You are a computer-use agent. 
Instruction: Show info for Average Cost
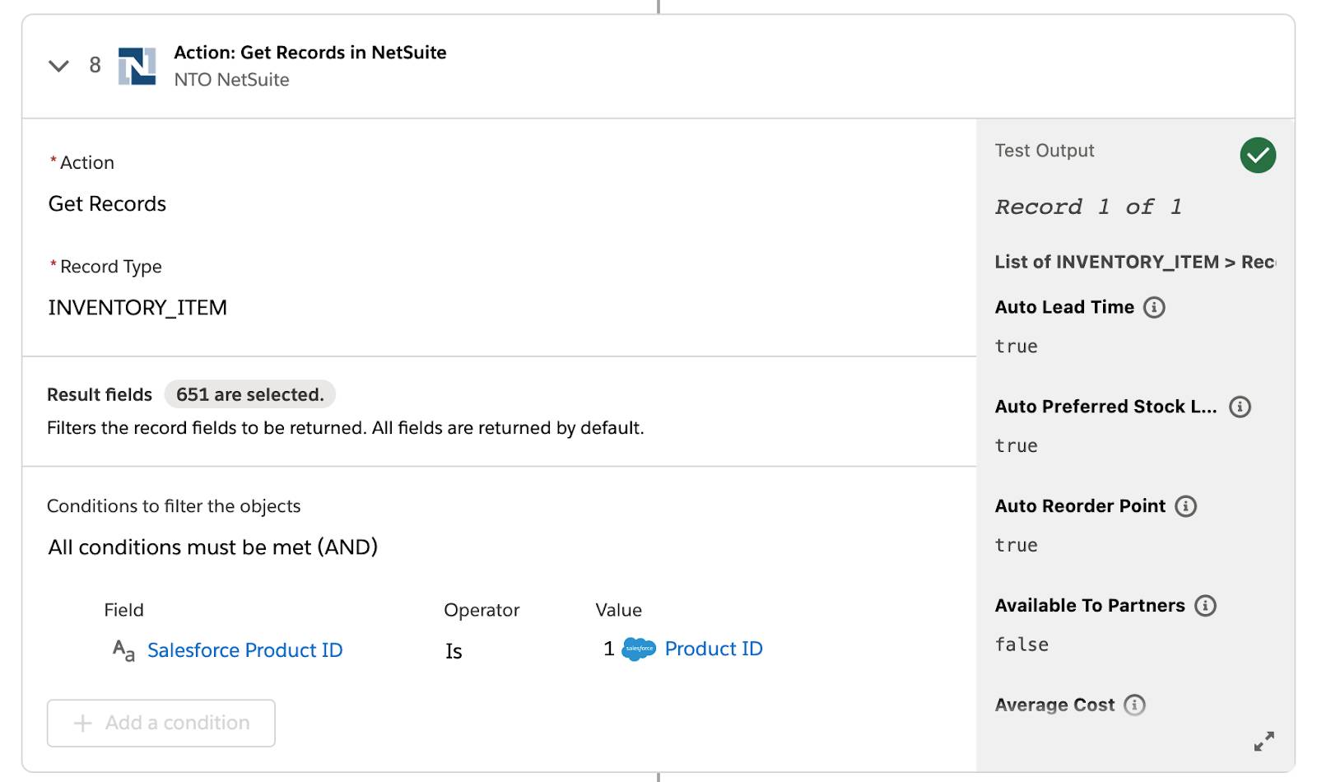pyautogui.click(x=1134, y=705)
